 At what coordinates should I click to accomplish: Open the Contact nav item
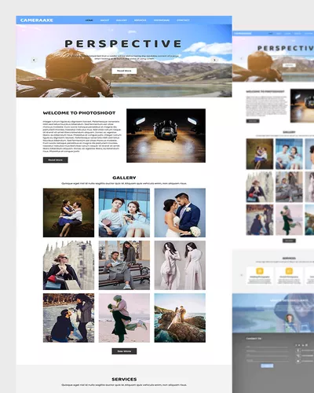coord(183,20)
